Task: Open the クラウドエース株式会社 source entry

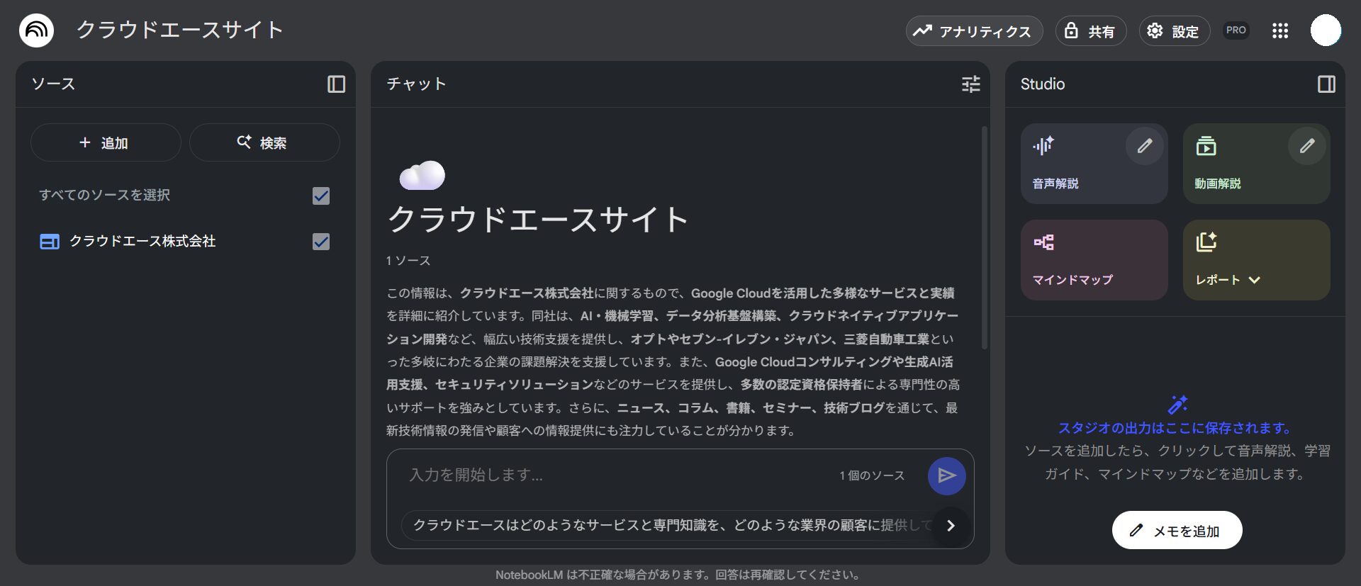Action: point(142,242)
